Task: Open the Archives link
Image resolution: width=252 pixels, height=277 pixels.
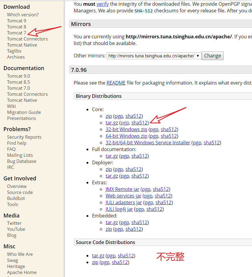Action: (x=16, y=57)
